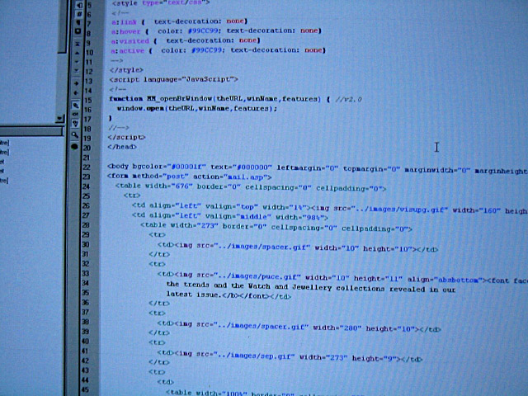Indent code with the right-arrow icon
The image size is (528, 396).
[x=76, y=82]
